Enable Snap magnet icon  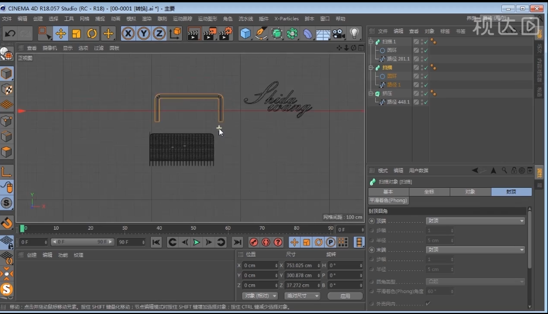pyautogui.click(x=6, y=223)
